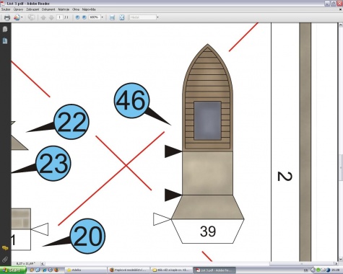Click the first quick launch icon next to Start
343x274 pixels.
click(32, 270)
